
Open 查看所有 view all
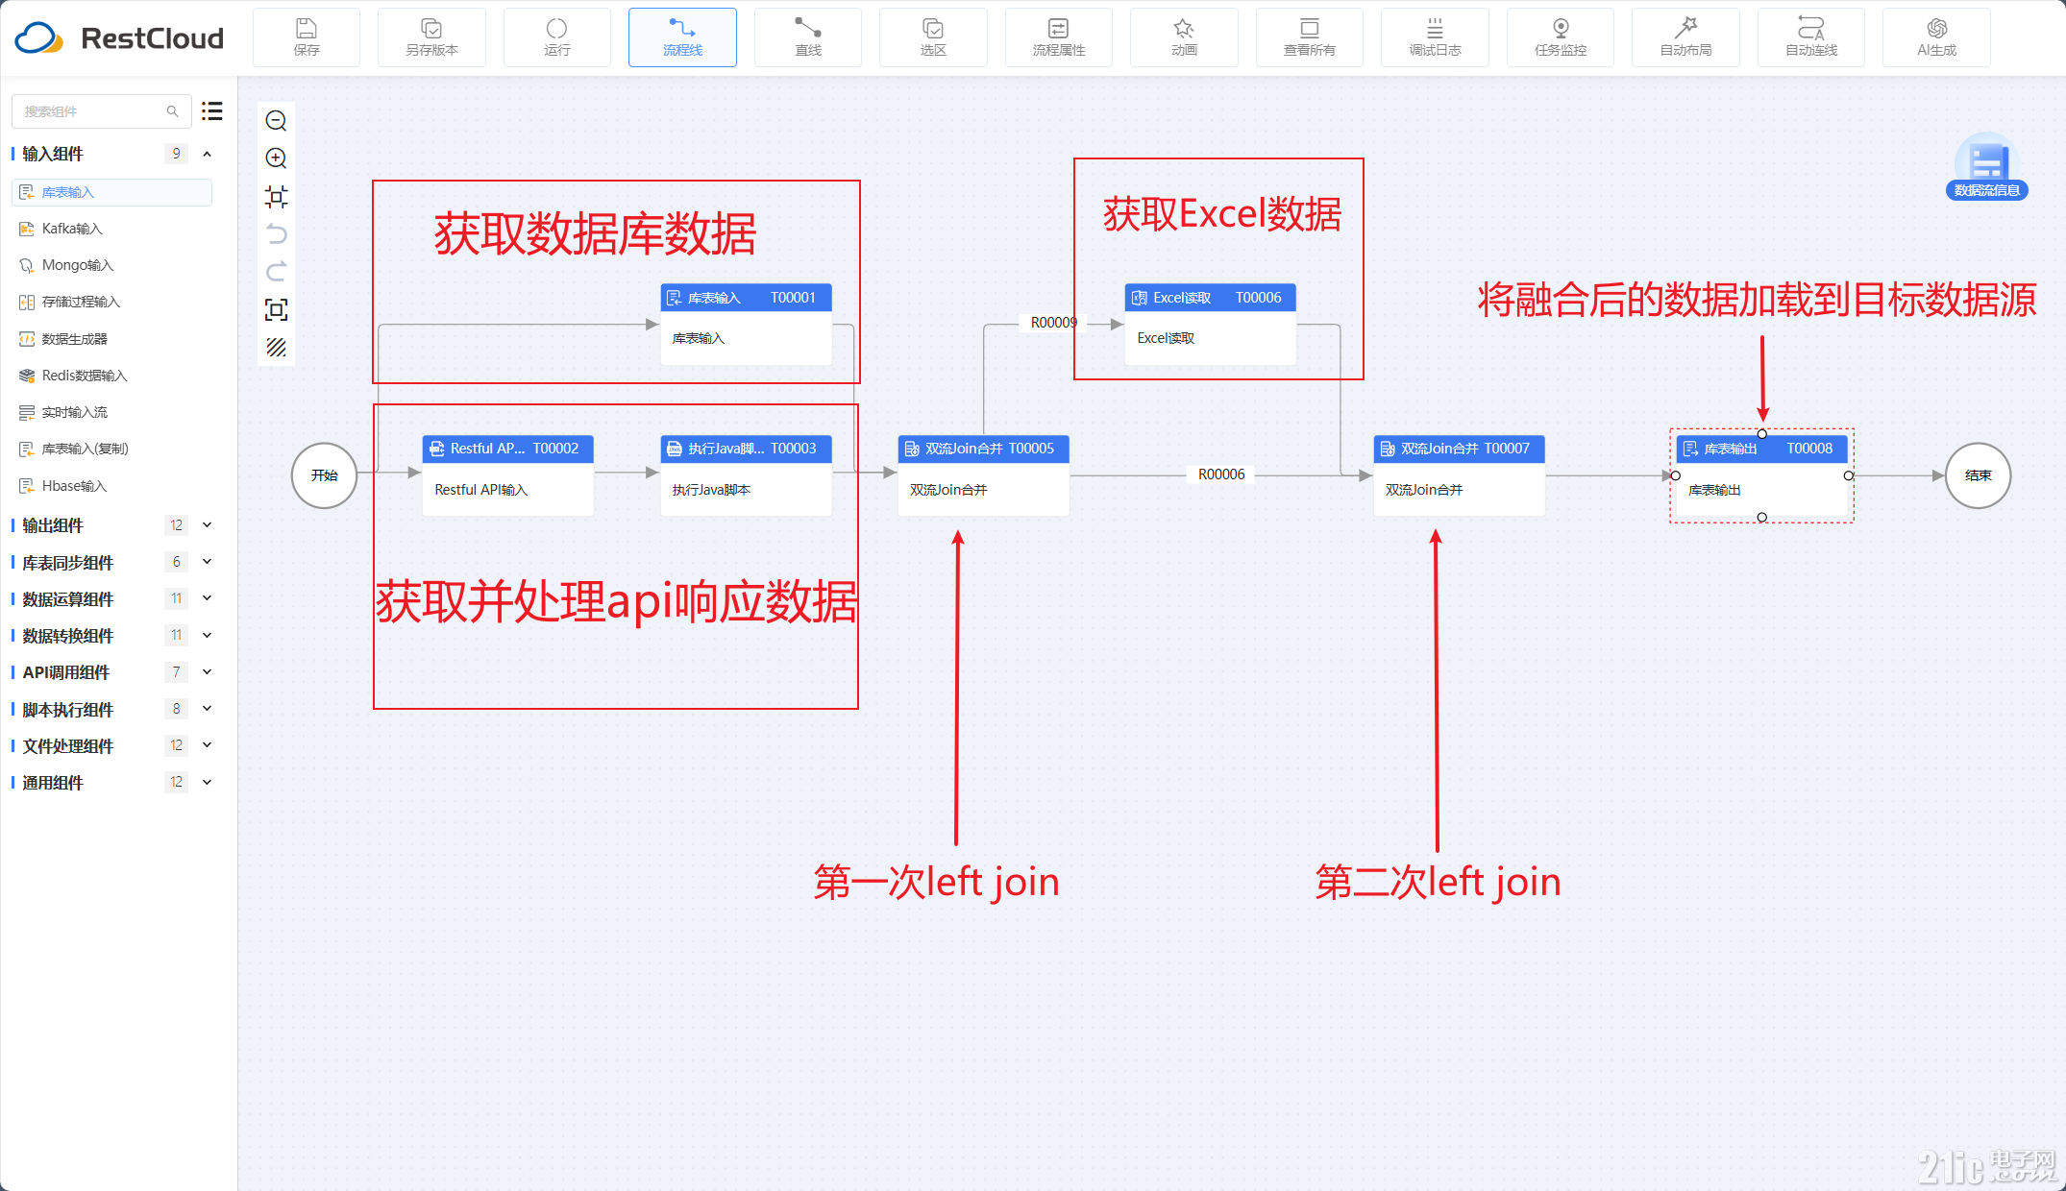pos(1310,37)
